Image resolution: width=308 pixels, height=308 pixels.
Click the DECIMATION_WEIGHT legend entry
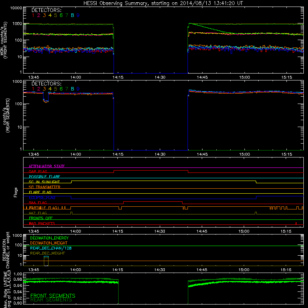click(x=49, y=243)
